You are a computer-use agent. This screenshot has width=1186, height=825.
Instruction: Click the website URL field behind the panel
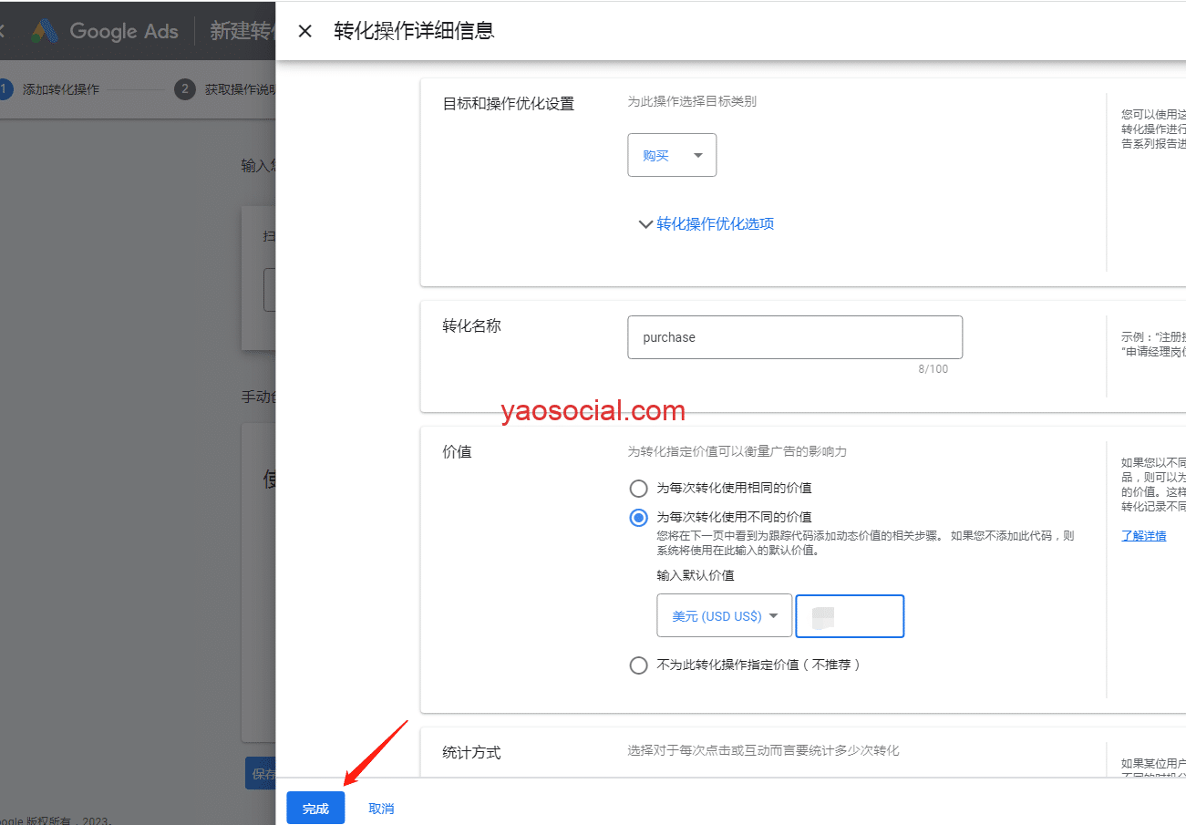[x=270, y=291]
